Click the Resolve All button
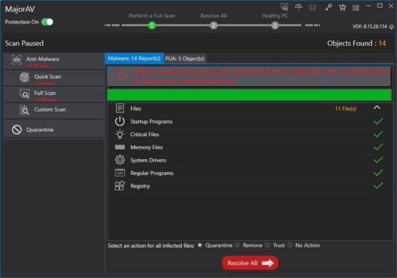The width and height of the screenshot is (397, 278). coord(250,263)
